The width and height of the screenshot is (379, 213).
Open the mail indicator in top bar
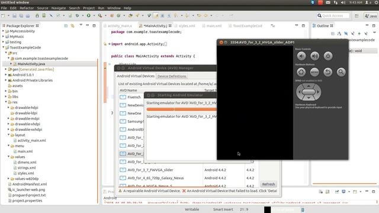(327, 2)
